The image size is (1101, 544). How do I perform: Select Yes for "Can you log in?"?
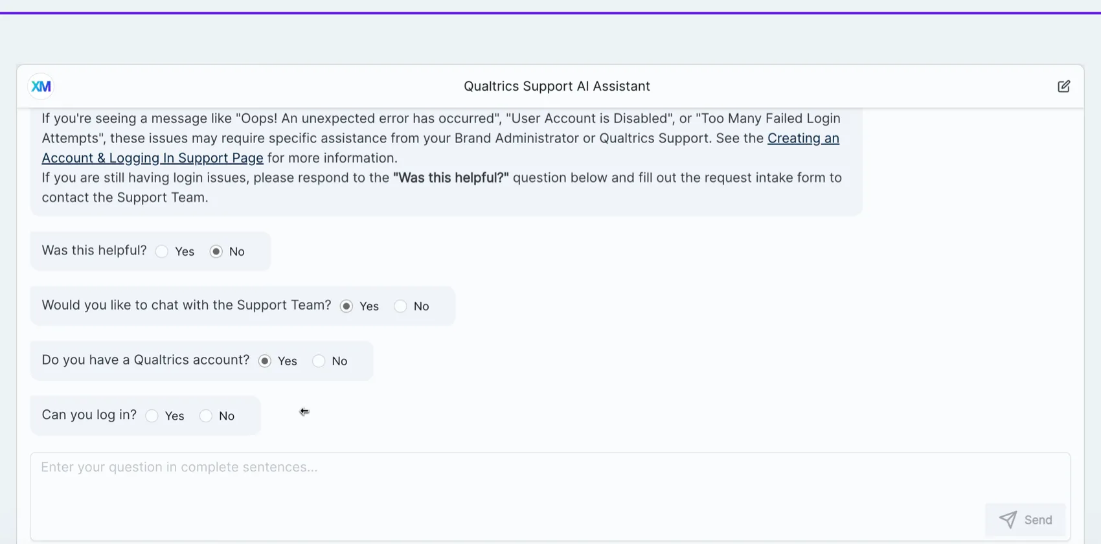tap(152, 416)
